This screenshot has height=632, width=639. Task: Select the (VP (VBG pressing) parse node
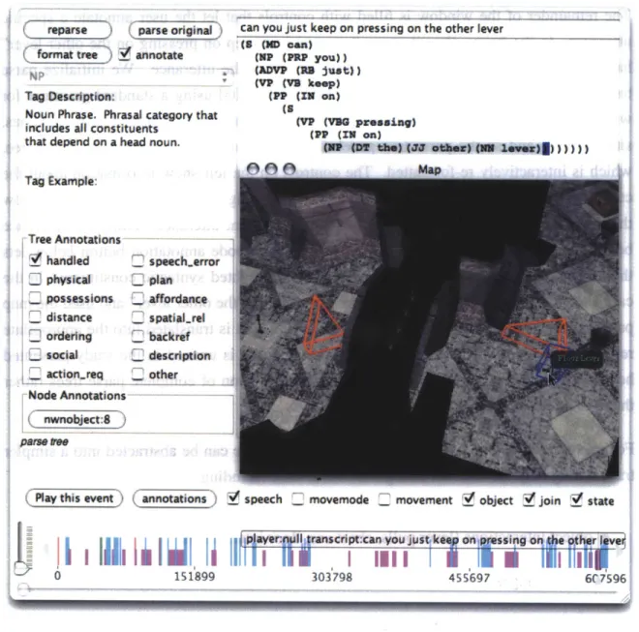click(x=355, y=122)
